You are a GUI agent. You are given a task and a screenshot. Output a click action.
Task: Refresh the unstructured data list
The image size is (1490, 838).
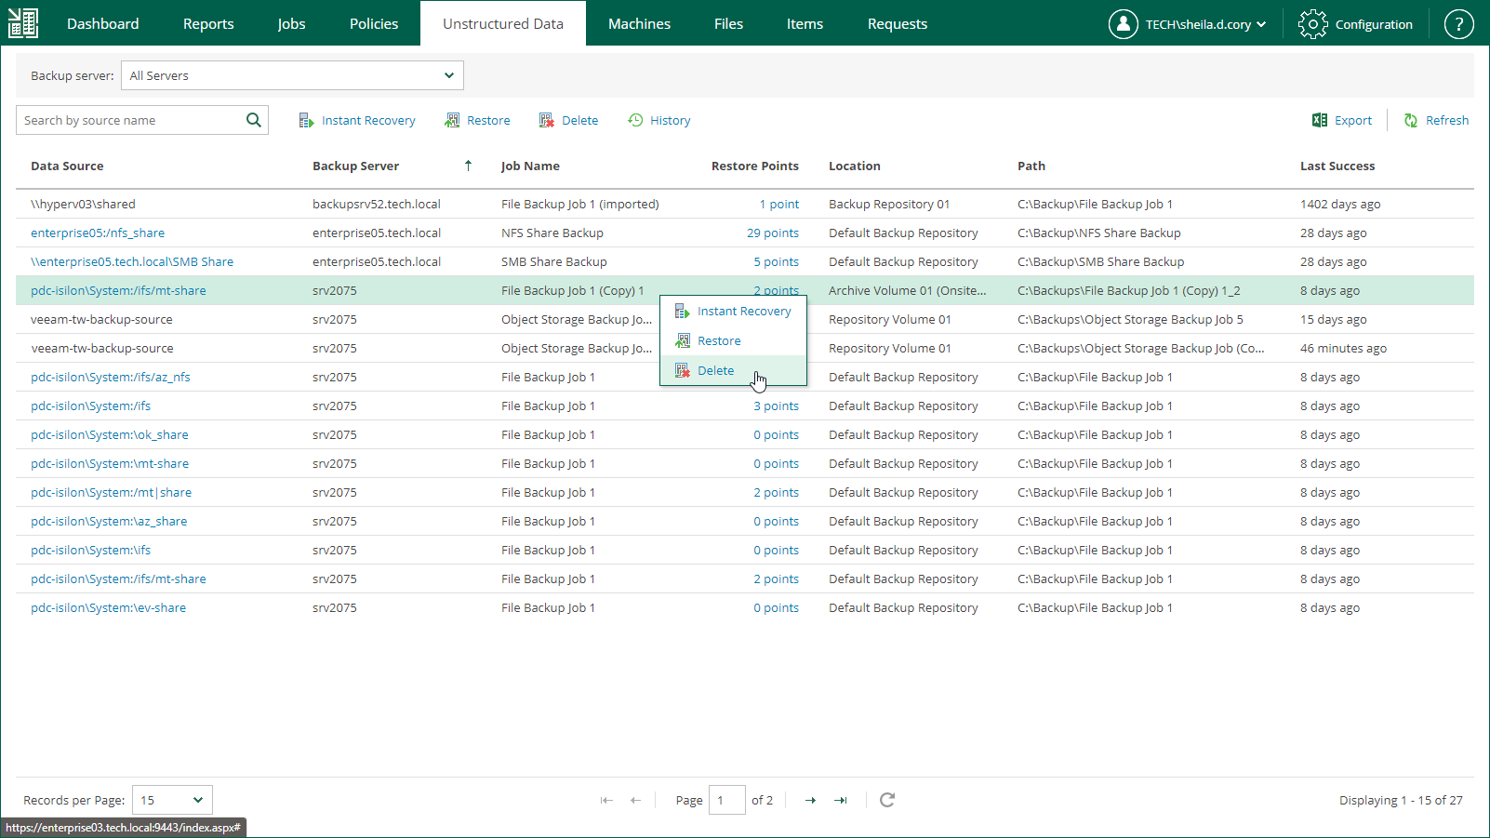click(1436, 121)
